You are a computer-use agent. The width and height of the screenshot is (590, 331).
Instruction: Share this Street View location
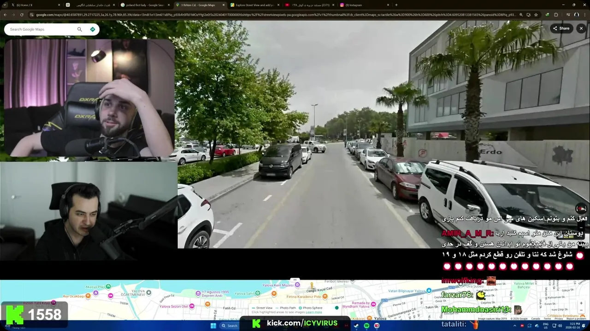[x=561, y=29]
